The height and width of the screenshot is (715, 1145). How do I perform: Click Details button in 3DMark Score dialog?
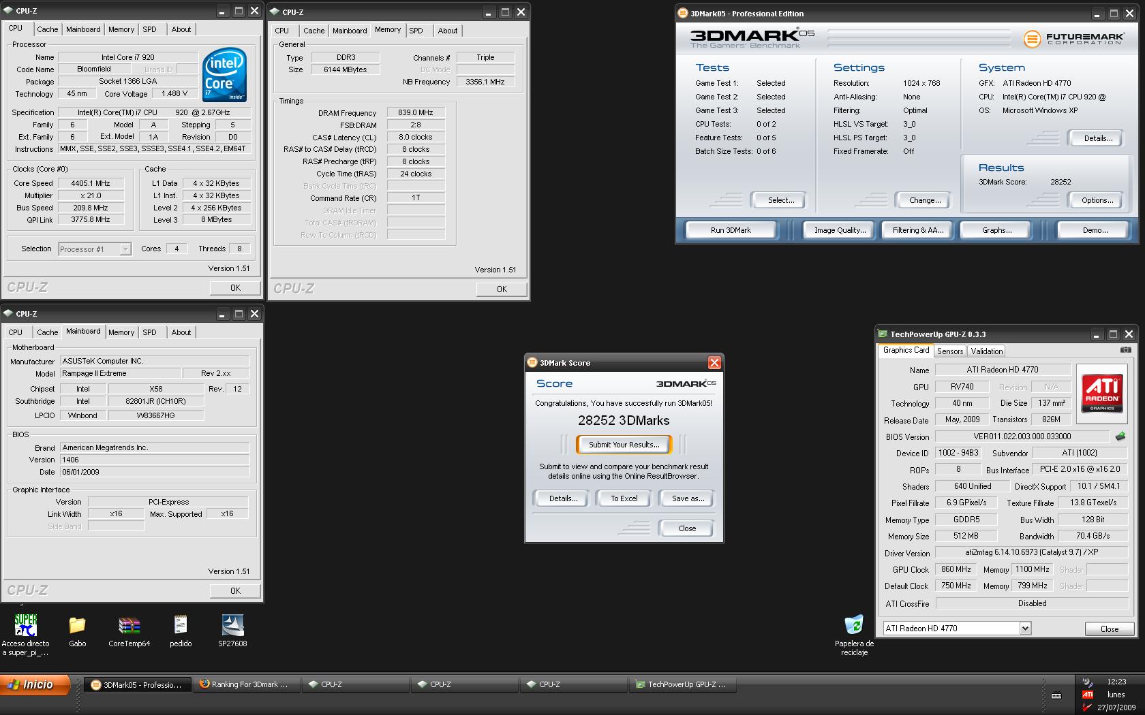click(x=564, y=498)
